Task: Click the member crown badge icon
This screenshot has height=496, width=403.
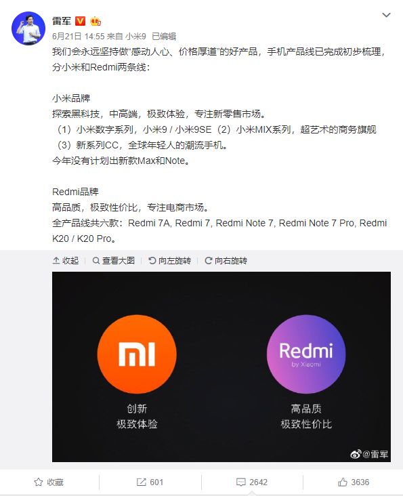Action: pyautogui.click(x=96, y=21)
